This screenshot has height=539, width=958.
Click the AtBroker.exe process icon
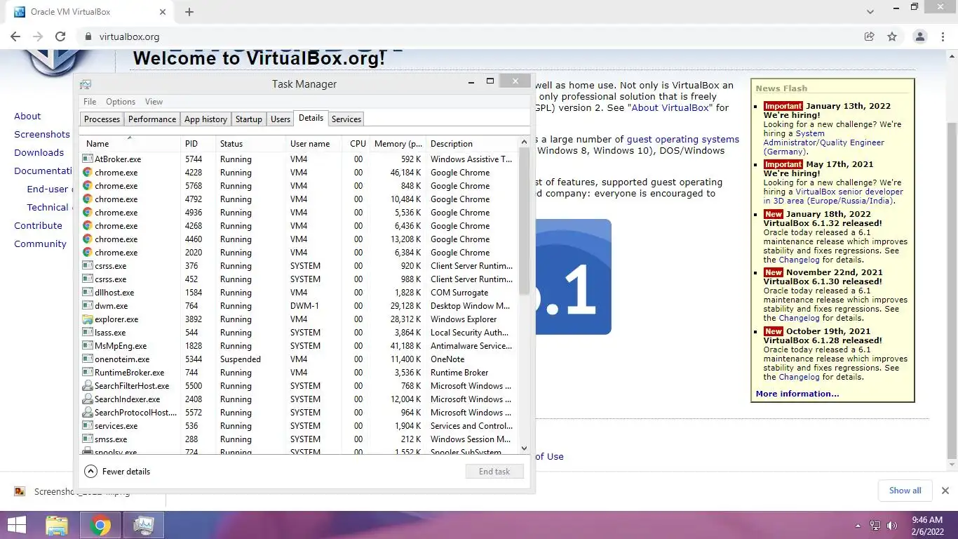(x=88, y=159)
